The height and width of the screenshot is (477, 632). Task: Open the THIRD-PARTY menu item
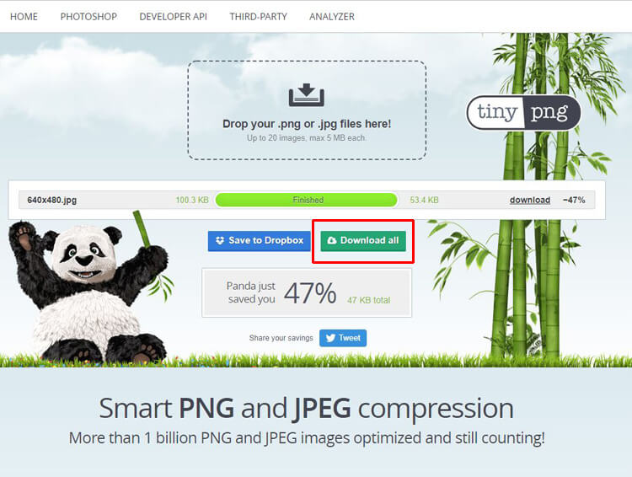click(x=259, y=17)
